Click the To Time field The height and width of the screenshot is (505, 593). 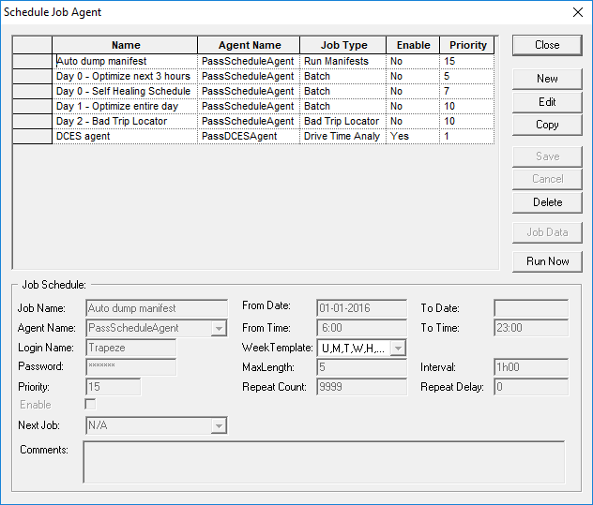point(531,328)
